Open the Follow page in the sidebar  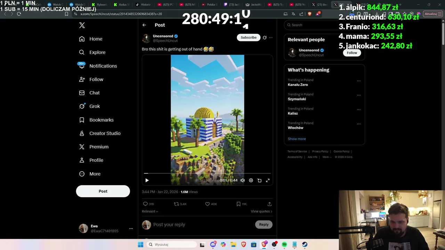(x=91, y=80)
